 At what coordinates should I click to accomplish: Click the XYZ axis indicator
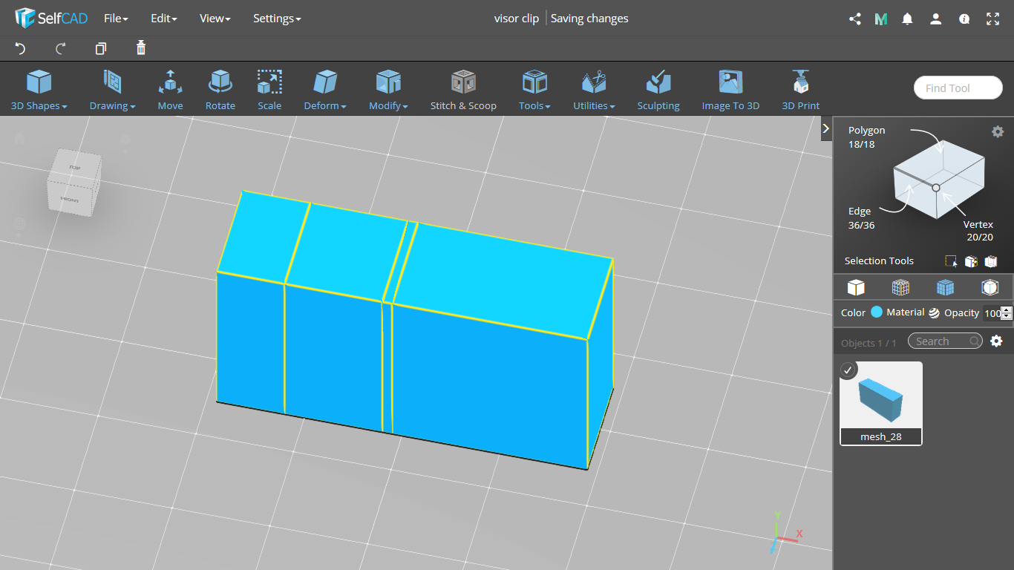784,533
